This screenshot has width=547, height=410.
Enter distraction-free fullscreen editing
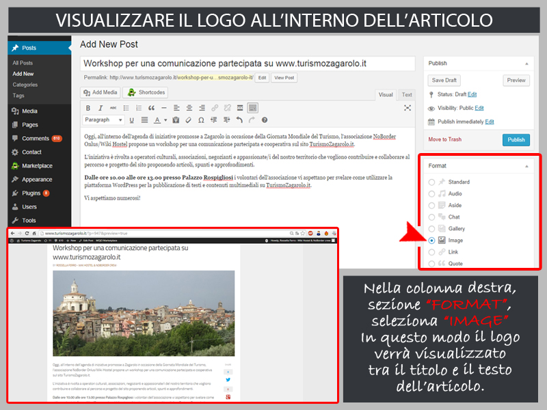407,108
